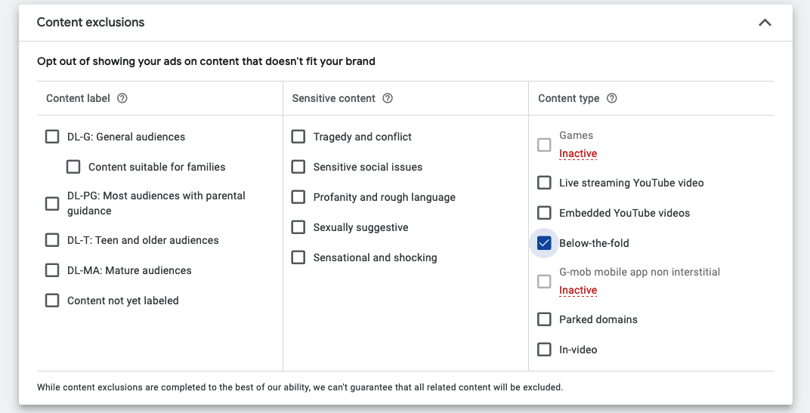Check DL-T: Teen and older audiences
The height and width of the screenshot is (413, 810).
tap(52, 240)
